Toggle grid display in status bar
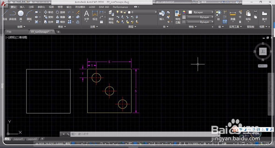Viewport: 275px width, 148px height. coord(73,143)
